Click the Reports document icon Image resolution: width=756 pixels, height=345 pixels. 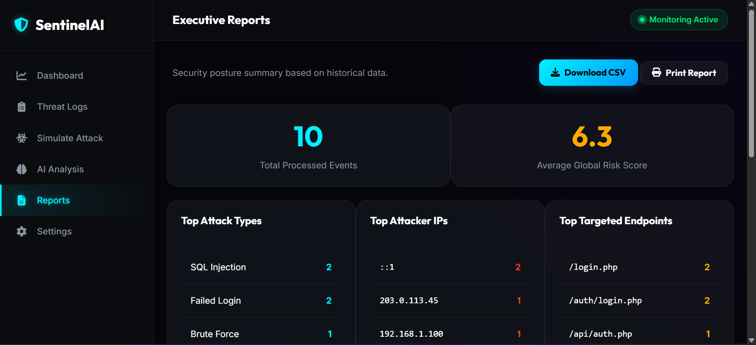click(22, 200)
